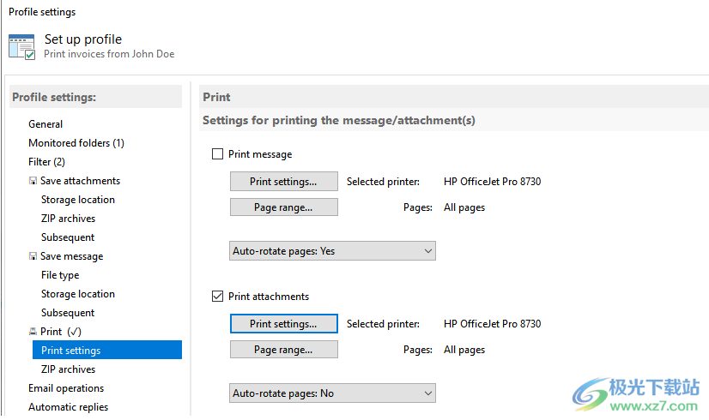Select Email operations in the sidebar

click(66, 388)
